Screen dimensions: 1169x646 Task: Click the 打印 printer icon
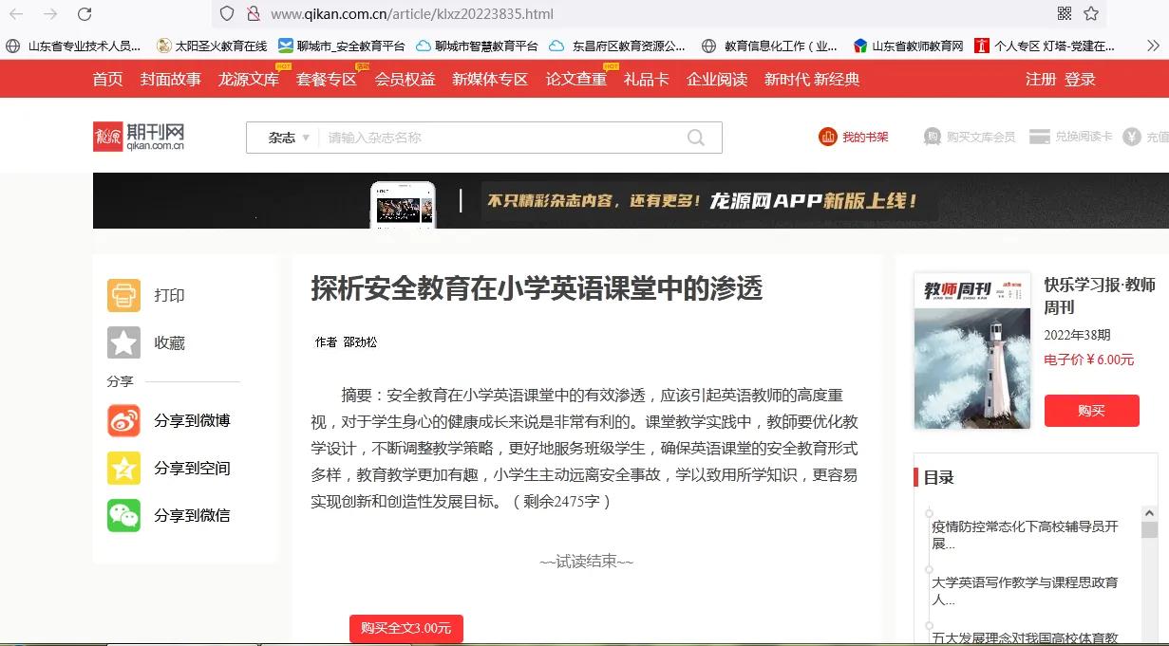click(123, 295)
